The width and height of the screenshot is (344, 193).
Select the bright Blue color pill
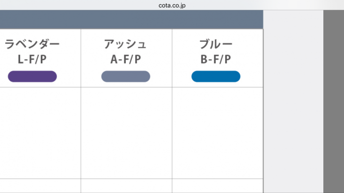click(x=216, y=76)
